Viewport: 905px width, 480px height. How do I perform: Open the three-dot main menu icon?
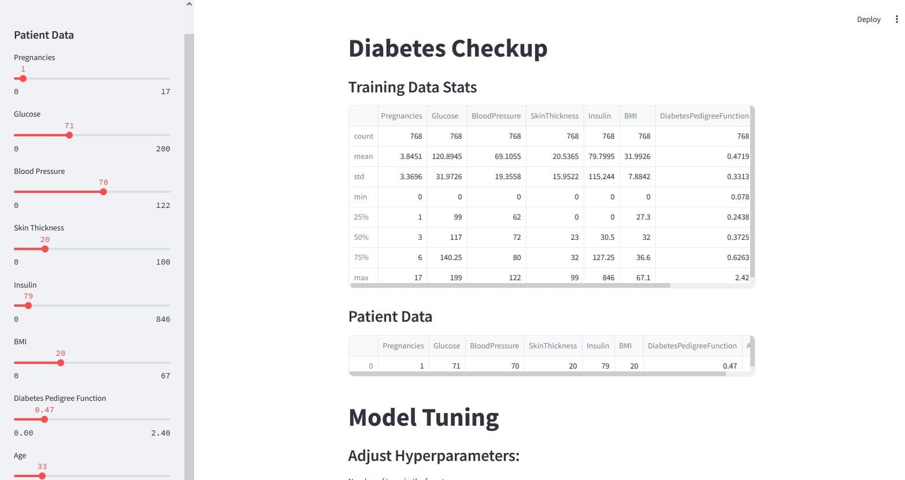896,19
